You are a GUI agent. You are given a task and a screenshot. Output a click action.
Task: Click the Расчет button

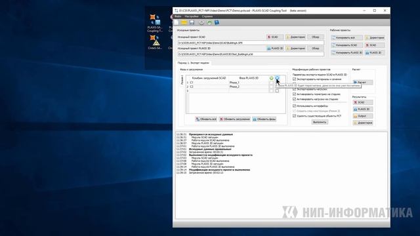363,83
